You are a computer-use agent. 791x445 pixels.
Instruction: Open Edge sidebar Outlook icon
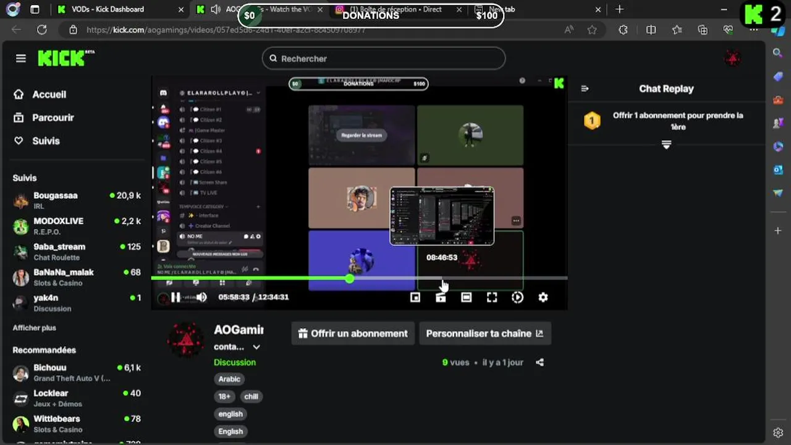[x=778, y=169]
